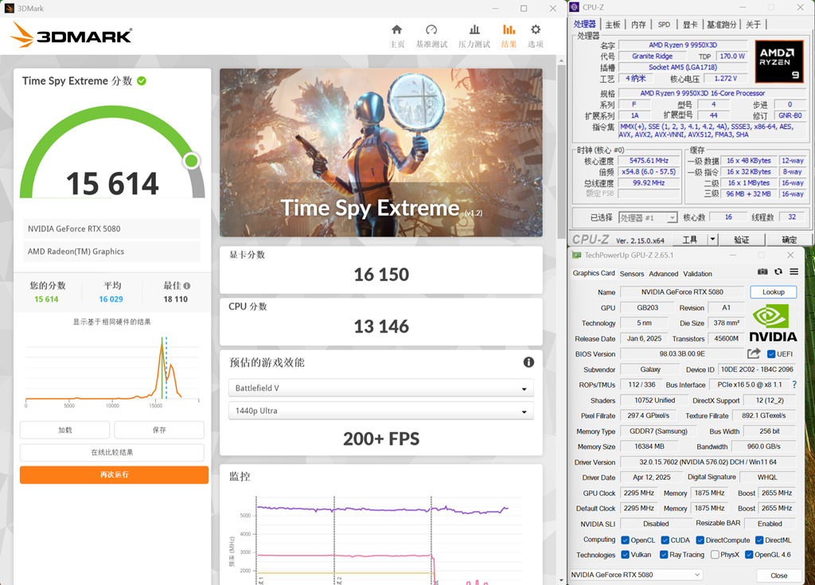Click the orange 再次运行 run again button
The height and width of the screenshot is (585, 815).
pyautogui.click(x=114, y=475)
